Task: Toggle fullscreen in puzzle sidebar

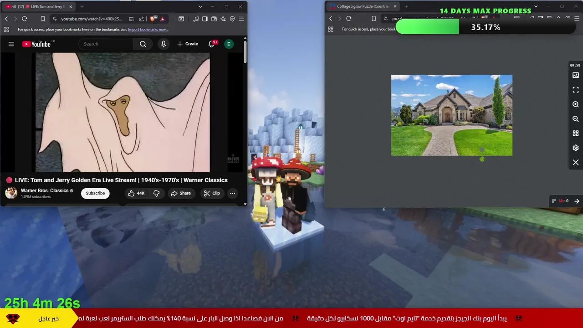Action: 576,90
